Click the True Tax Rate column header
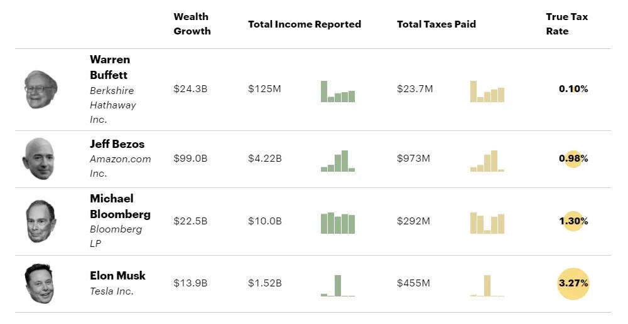Viewport: 628px width, 324px height. tap(567, 24)
